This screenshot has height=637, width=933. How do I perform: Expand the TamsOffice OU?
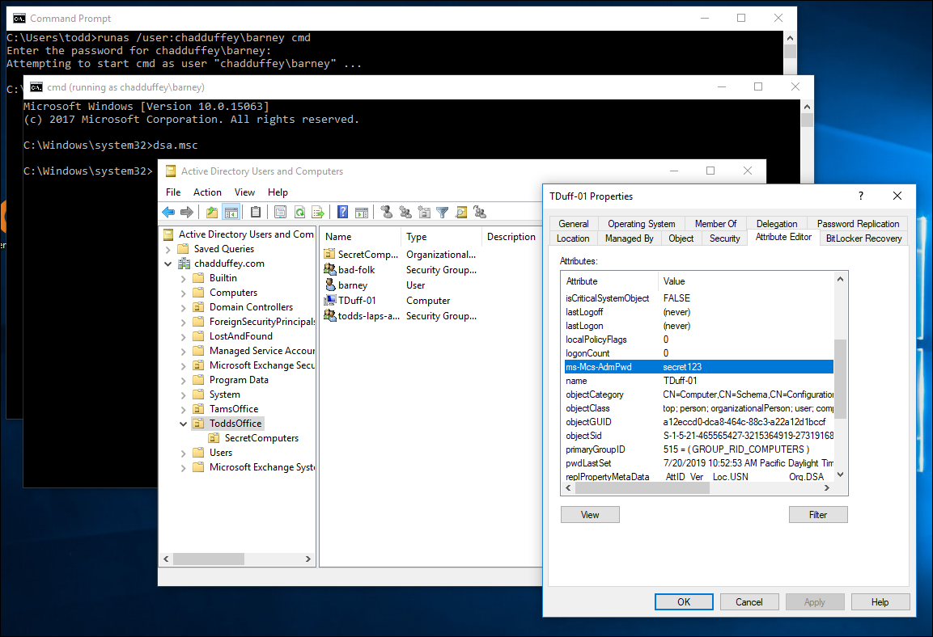(183, 409)
